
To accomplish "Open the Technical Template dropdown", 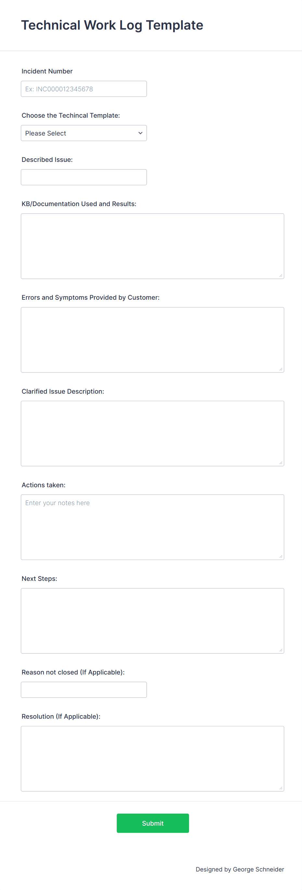I will point(83,133).
